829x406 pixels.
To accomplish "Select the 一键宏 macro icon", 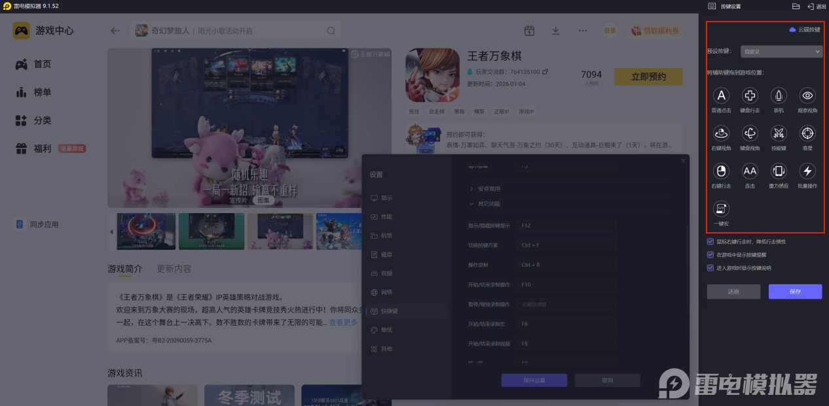I will click(721, 209).
